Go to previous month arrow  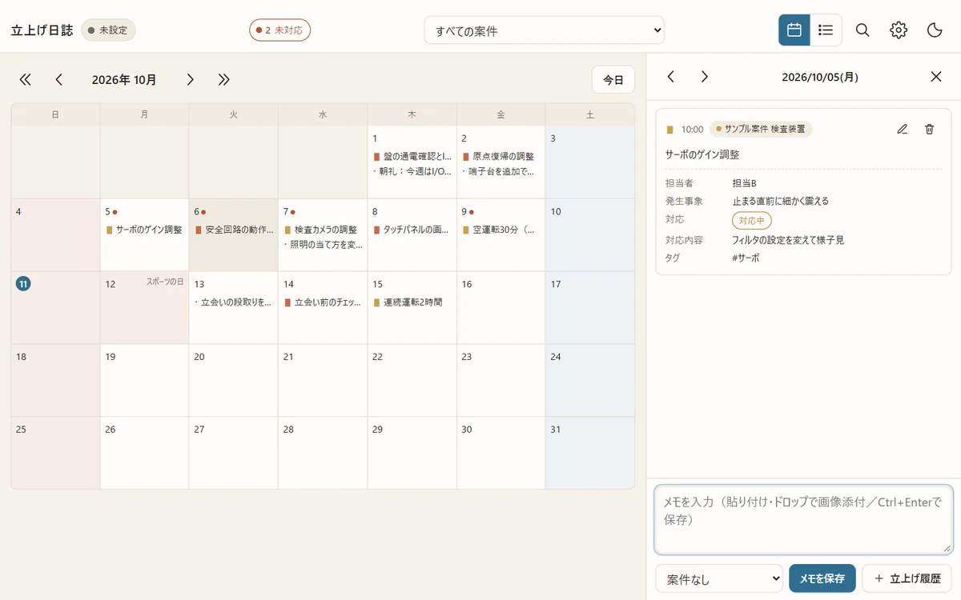pyautogui.click(x=58, y=79)
